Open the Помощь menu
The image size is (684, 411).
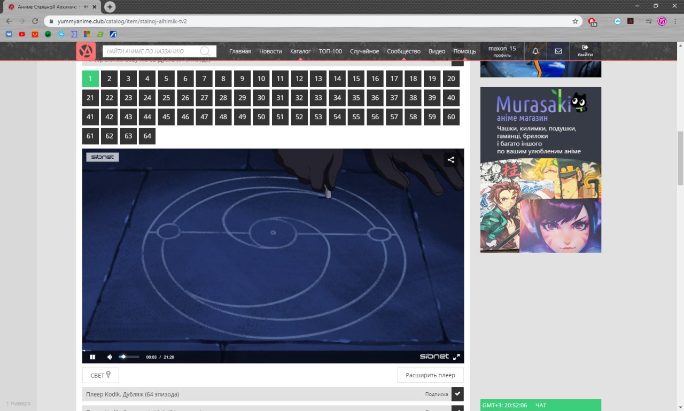(x=465, y=51)
